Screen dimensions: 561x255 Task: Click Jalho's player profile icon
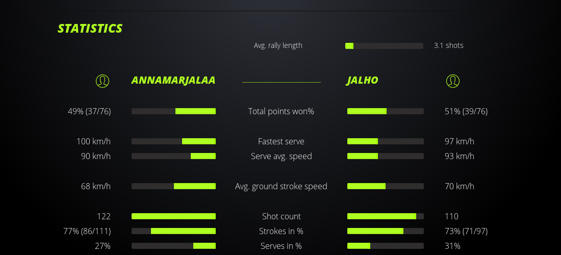click(x=452, y=81)
